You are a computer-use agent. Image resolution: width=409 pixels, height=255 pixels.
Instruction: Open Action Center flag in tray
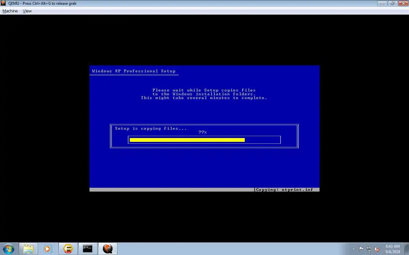coord(361,249)
